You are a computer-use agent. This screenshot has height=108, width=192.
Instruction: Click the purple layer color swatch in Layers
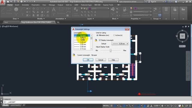[x=90, y=9]
